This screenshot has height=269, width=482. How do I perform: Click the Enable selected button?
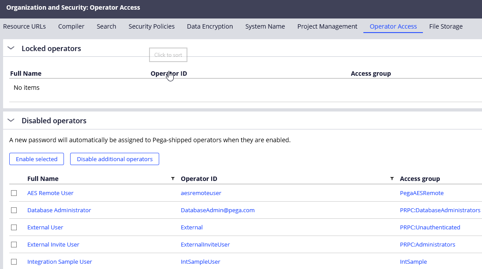pyautogui.click(x=37, y=159)
